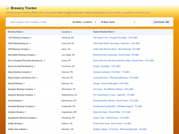The height and width of the screenshot is (134, 179).
Task: Select the 1787 Brewing Company name
Action: click(19, 38)
